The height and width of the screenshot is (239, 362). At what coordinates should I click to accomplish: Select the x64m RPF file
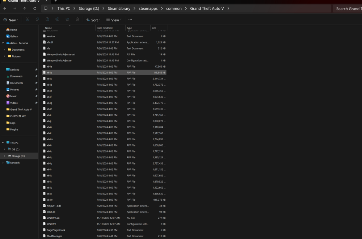pyautogui.click(x=104, y=139)
